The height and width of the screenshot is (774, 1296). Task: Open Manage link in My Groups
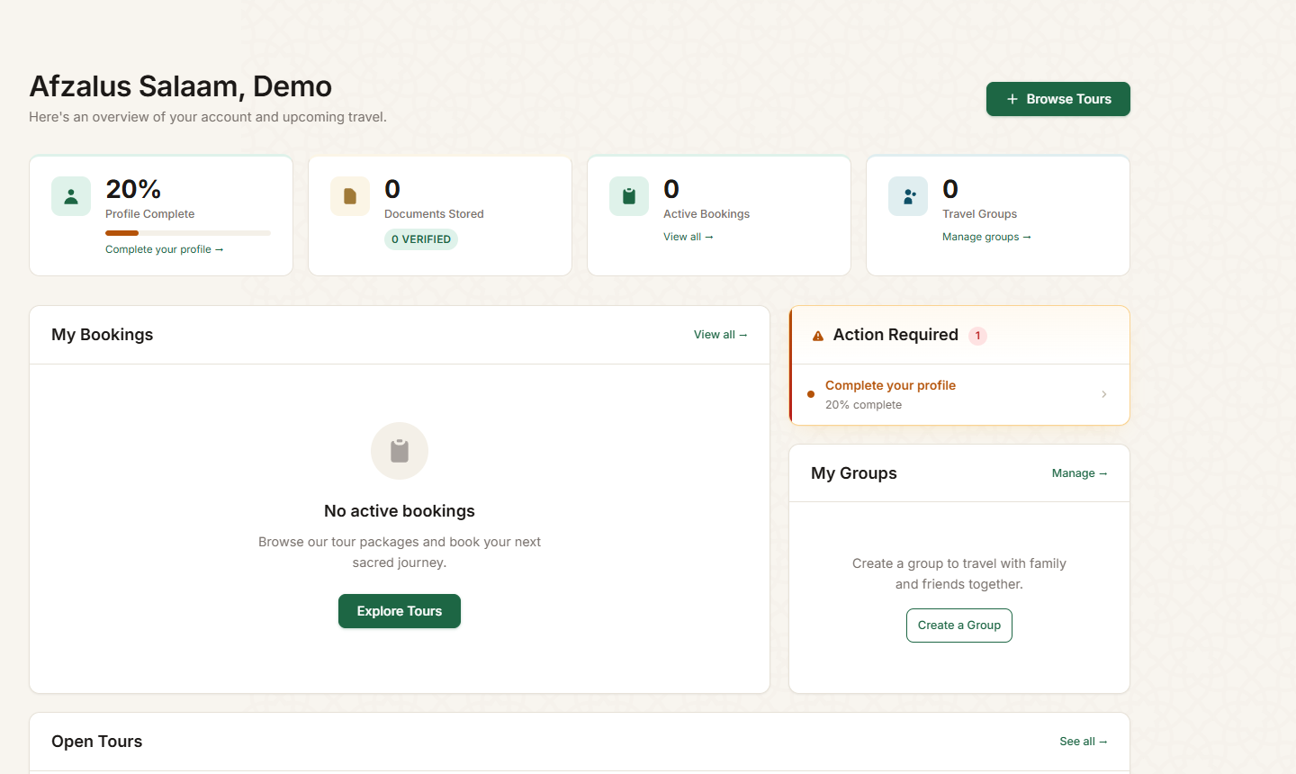tap(1079, 473)
